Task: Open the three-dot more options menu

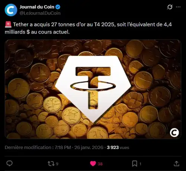Action: pos(178,7)
